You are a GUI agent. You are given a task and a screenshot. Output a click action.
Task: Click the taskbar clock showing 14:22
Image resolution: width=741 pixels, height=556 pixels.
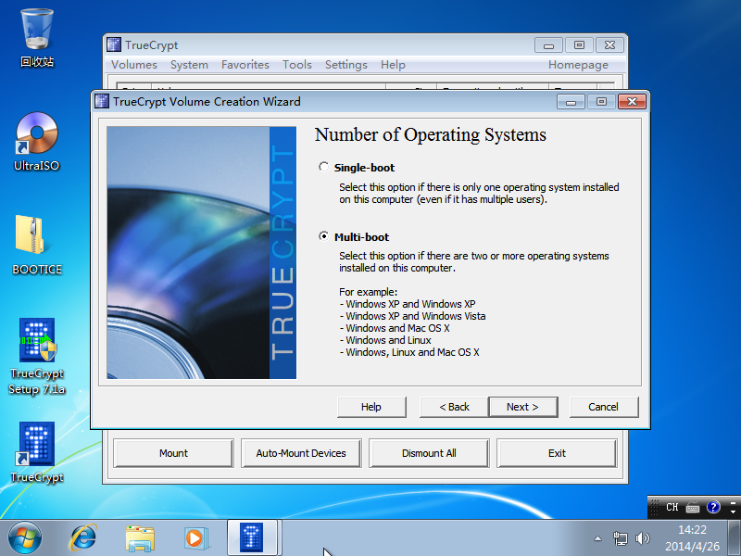(692, 538)
